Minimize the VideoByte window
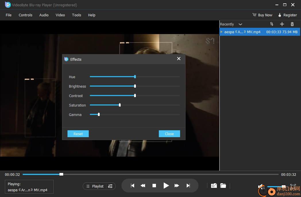The width and height of the screenshot is (301, 197). coord(277,5)
